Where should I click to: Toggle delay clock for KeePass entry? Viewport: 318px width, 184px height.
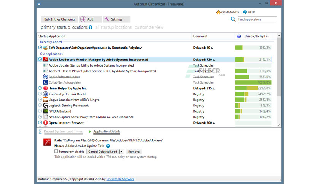[x=40, y=94]
